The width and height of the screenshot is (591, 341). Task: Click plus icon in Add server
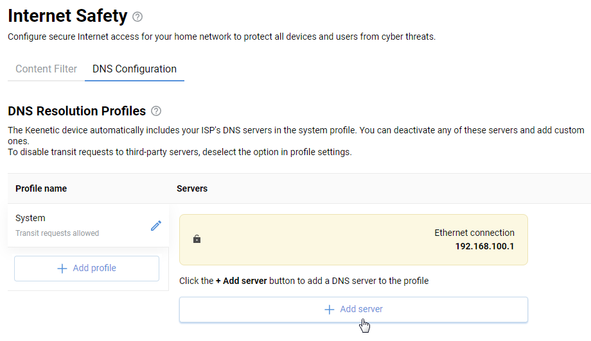click(330, 310)
